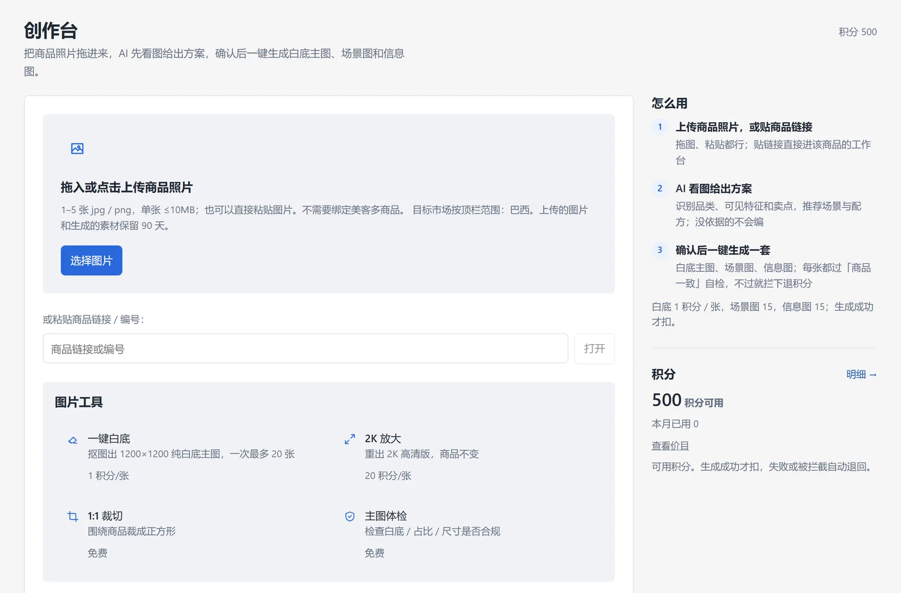This screenshot has height=593, width=901.
Task: Click the 检查白底 / 占比 / 尺寸是否合规 description
Action: [432, 532]
